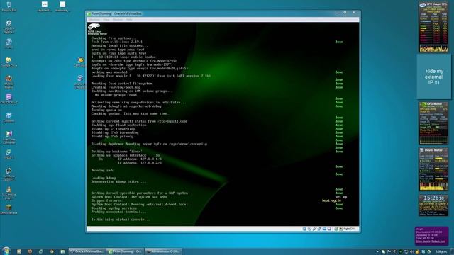Select the Minecraft desktop shortcut
Viewport: 454px width, 255px height.
pos(9,209)
